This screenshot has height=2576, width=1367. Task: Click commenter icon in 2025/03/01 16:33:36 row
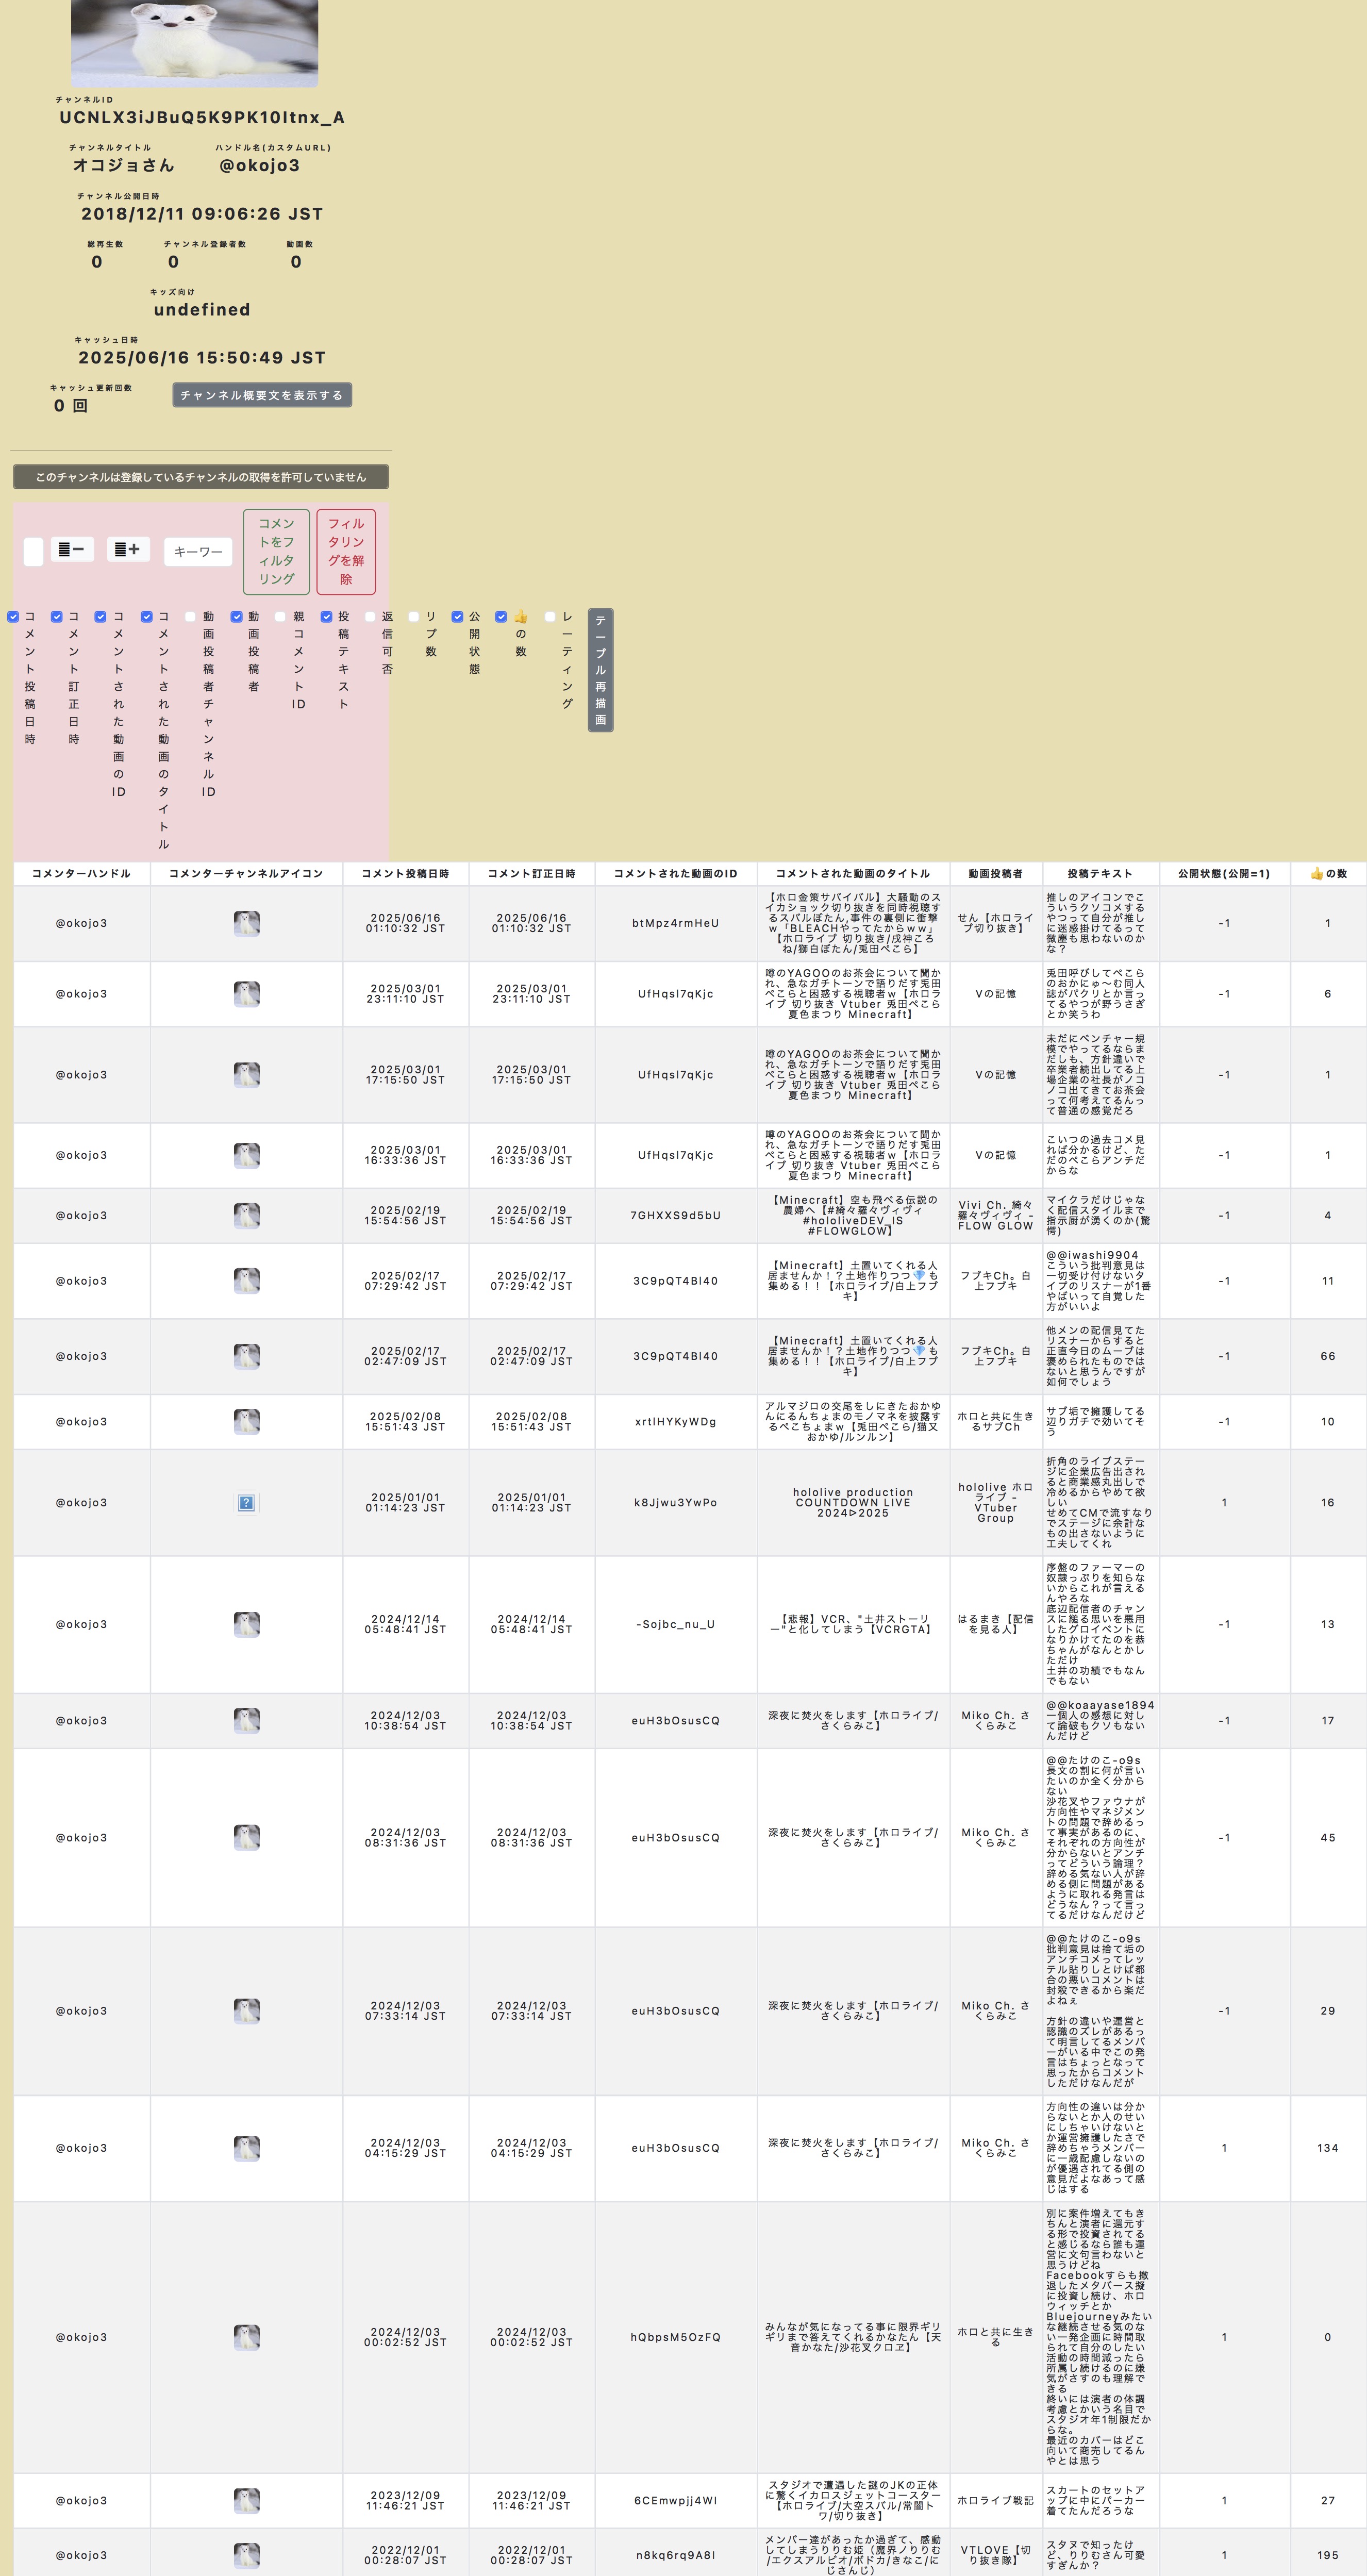246,1155
